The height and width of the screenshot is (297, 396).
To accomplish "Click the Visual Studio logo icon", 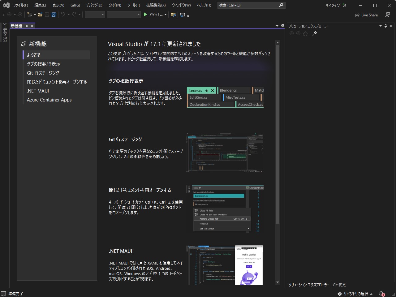I will click(x=6, y=5).
